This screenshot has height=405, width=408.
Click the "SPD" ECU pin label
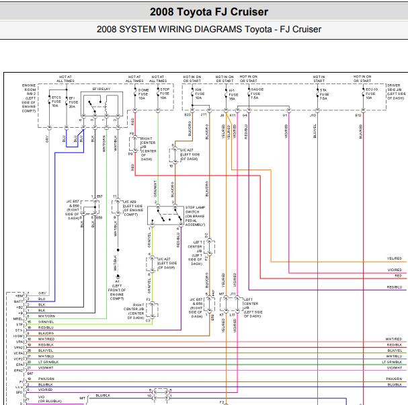(19, 392)
